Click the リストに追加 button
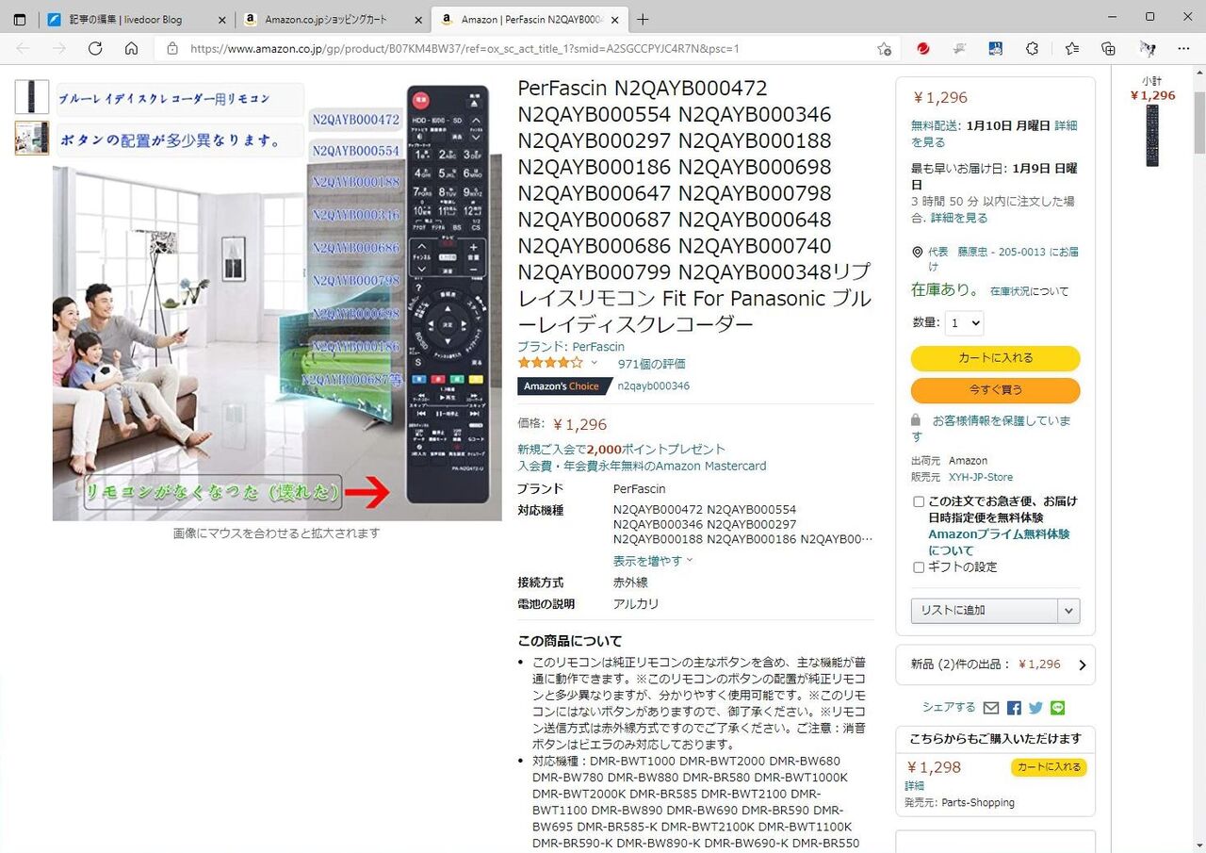This screenshot has width=1206, height=853. pos(985,611)
